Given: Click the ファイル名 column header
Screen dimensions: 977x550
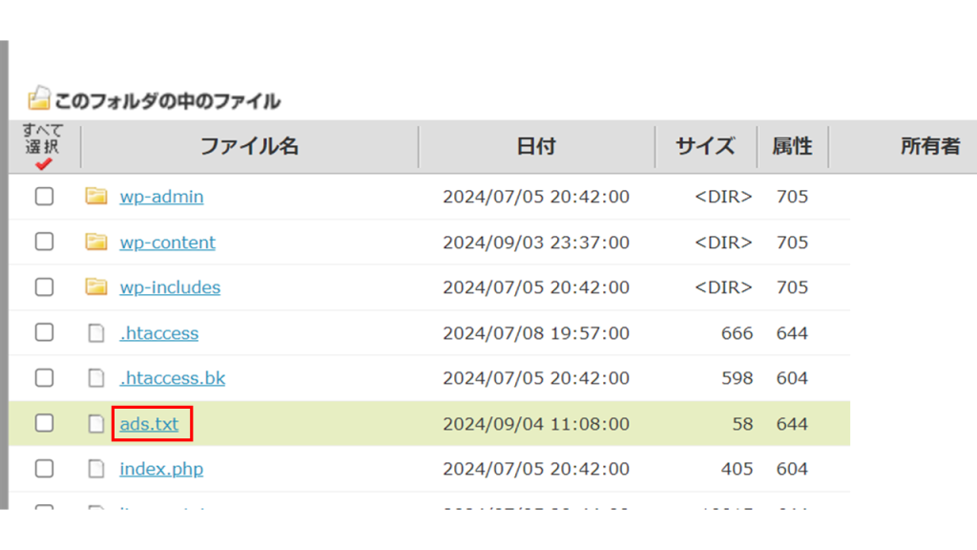Looking at the screenshot, I should (x=249, y=146).
